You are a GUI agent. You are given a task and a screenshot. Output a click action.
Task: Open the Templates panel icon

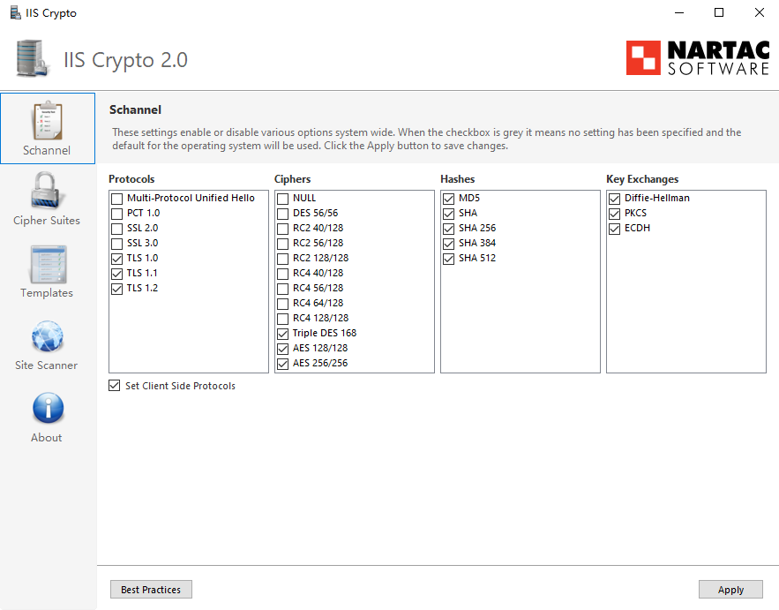pyautogui.click(x=49, y=265)
